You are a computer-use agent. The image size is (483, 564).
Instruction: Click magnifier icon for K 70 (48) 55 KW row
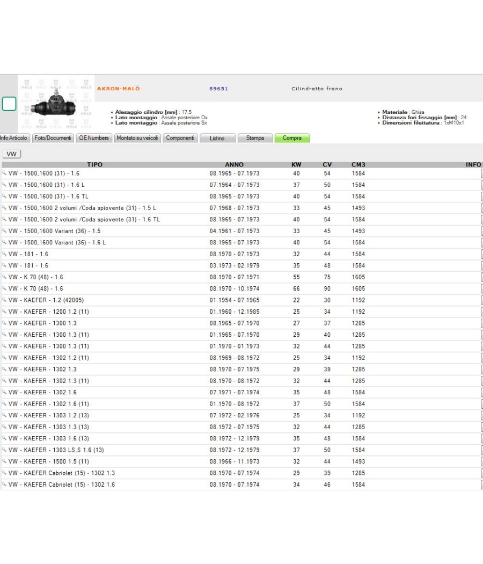pyautogui.click(x=4, y=277)
